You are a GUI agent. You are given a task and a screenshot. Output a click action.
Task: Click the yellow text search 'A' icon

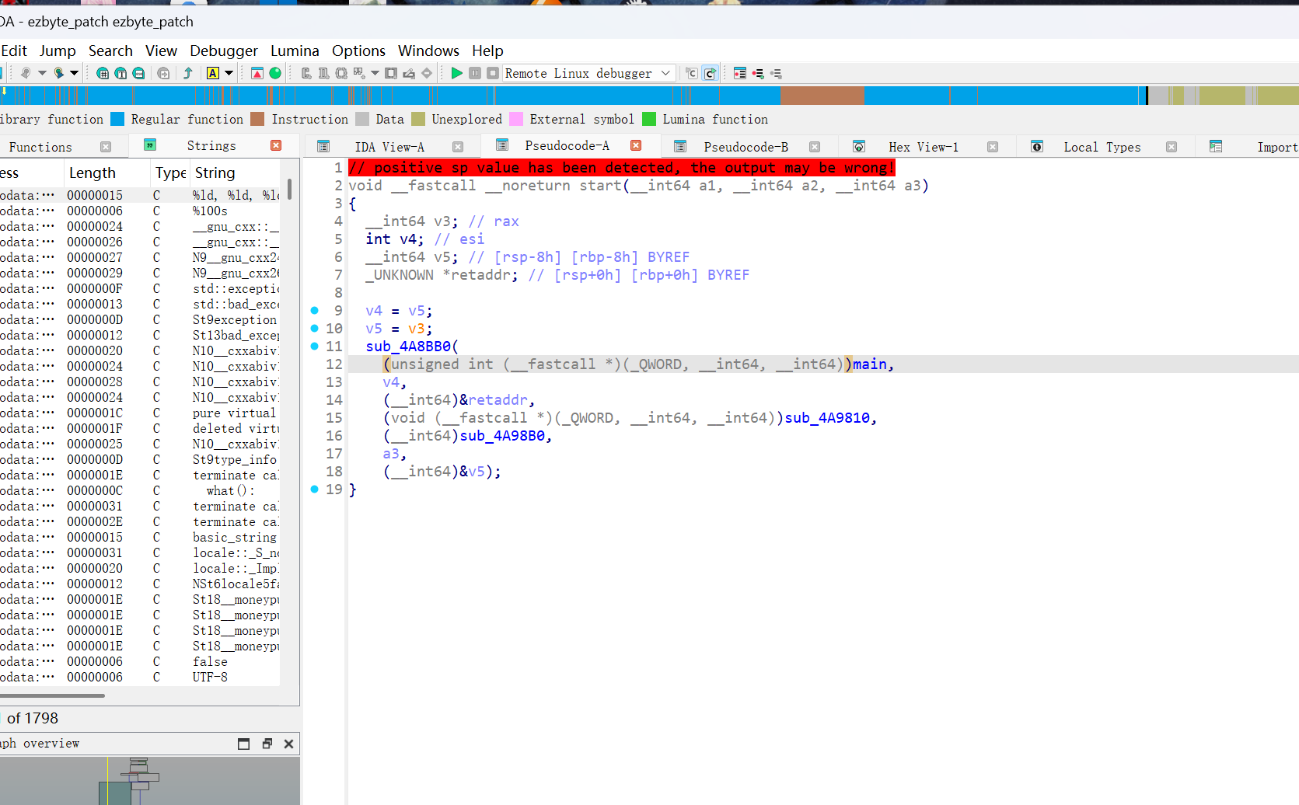[x=212, y=73]
